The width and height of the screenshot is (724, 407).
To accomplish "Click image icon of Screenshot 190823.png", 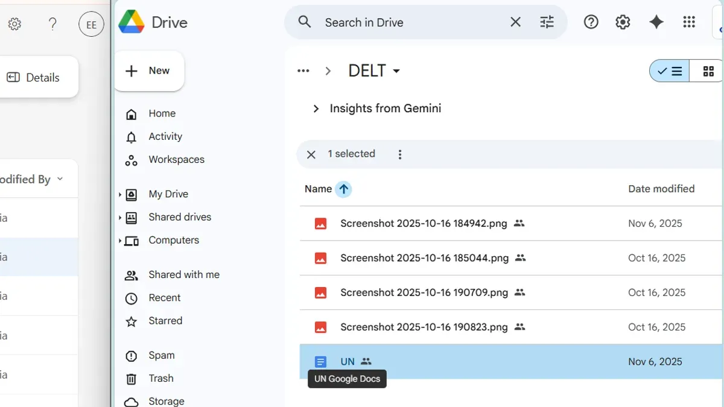I will click(x=320, y=327).
